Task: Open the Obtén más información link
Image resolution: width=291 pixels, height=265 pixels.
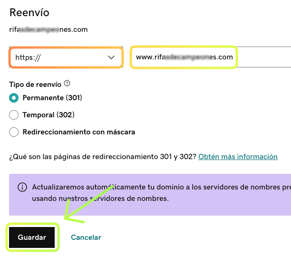Action: [238, 157]
